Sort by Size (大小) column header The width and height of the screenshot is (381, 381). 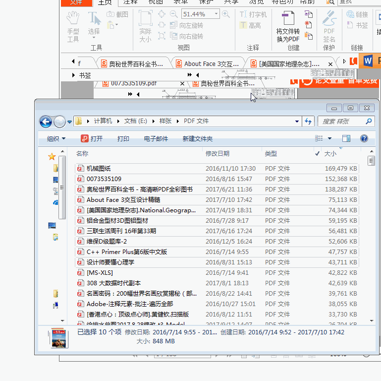pos(330,153)
